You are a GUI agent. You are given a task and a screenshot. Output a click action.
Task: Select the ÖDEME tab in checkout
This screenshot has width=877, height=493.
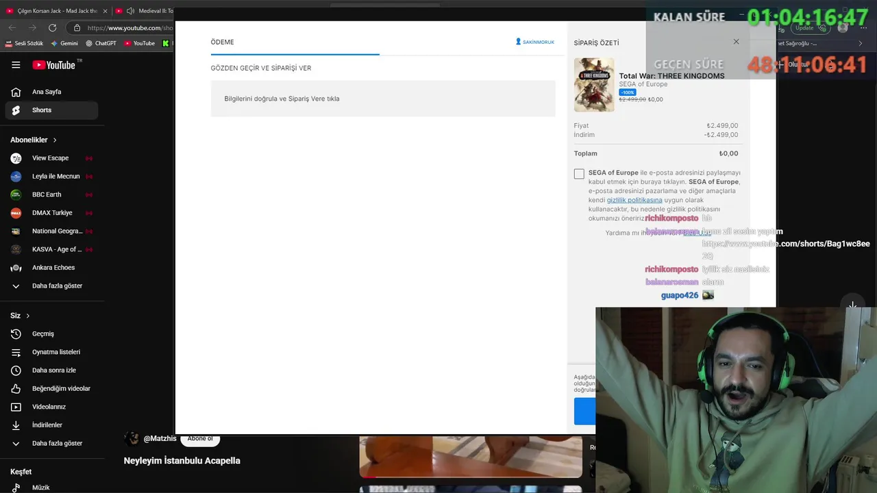point(223,42)
